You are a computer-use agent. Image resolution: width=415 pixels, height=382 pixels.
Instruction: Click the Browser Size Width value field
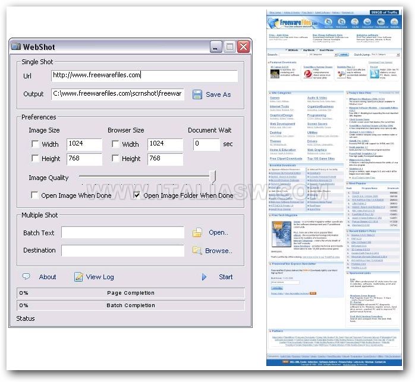165,144
